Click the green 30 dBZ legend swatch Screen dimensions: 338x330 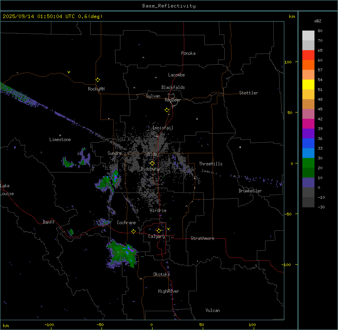[308, 163]
